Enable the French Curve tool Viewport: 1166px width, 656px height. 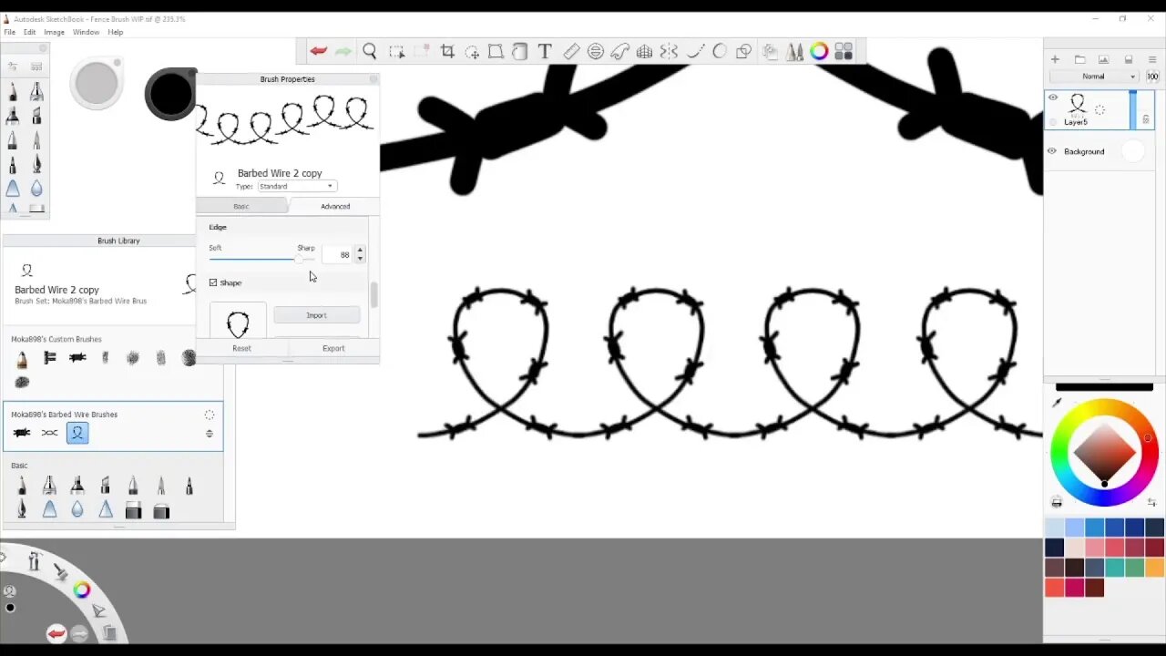(620, 51)
